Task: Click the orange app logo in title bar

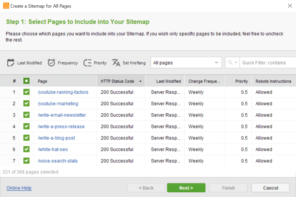Action: pos(6,6)
